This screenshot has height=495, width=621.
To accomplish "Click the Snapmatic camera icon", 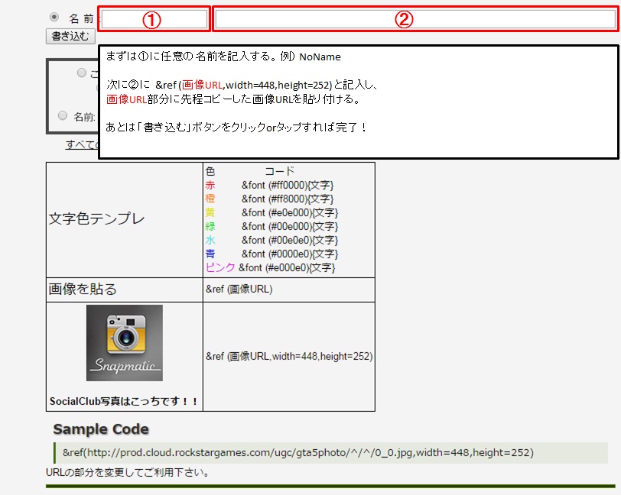I will (x=124, y=342).
